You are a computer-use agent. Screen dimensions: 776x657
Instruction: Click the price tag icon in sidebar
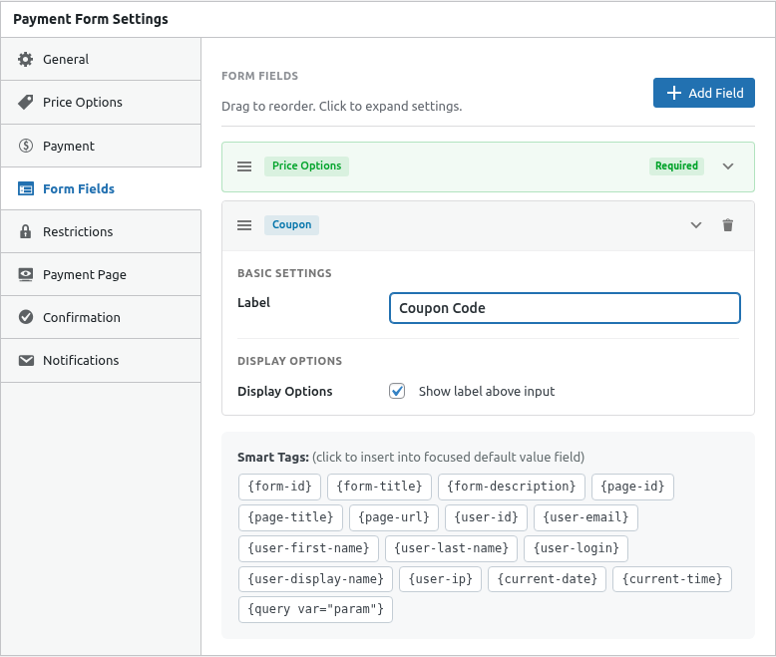pyautogui.click(x=26, y=103)
